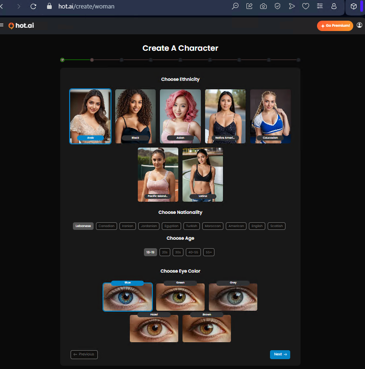This screenshot has height=369, width=365.
Task: Select the Asian ethnicity card
Action: (180, 116)
